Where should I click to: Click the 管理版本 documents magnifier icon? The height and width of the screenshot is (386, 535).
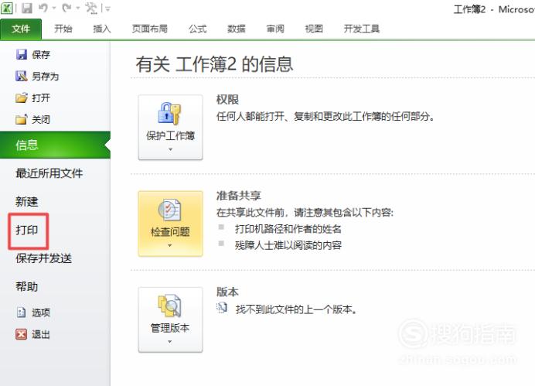click(169, 306)
